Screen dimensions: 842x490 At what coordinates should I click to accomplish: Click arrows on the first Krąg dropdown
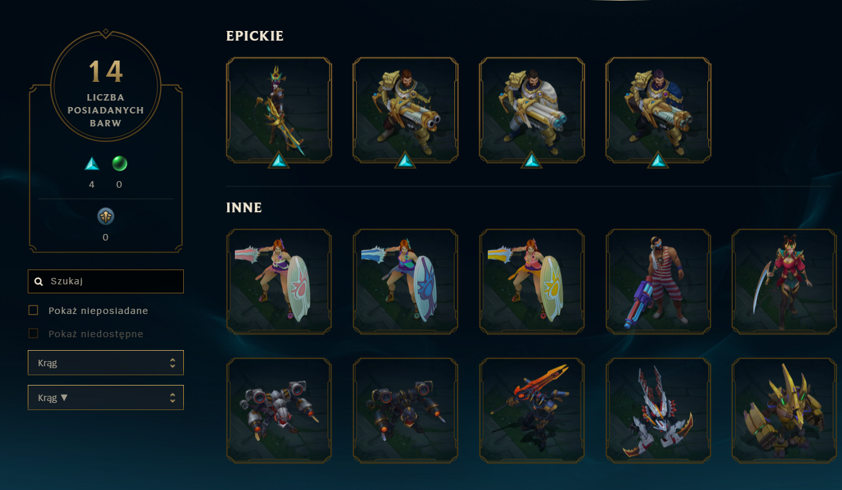tap(172, 363)
